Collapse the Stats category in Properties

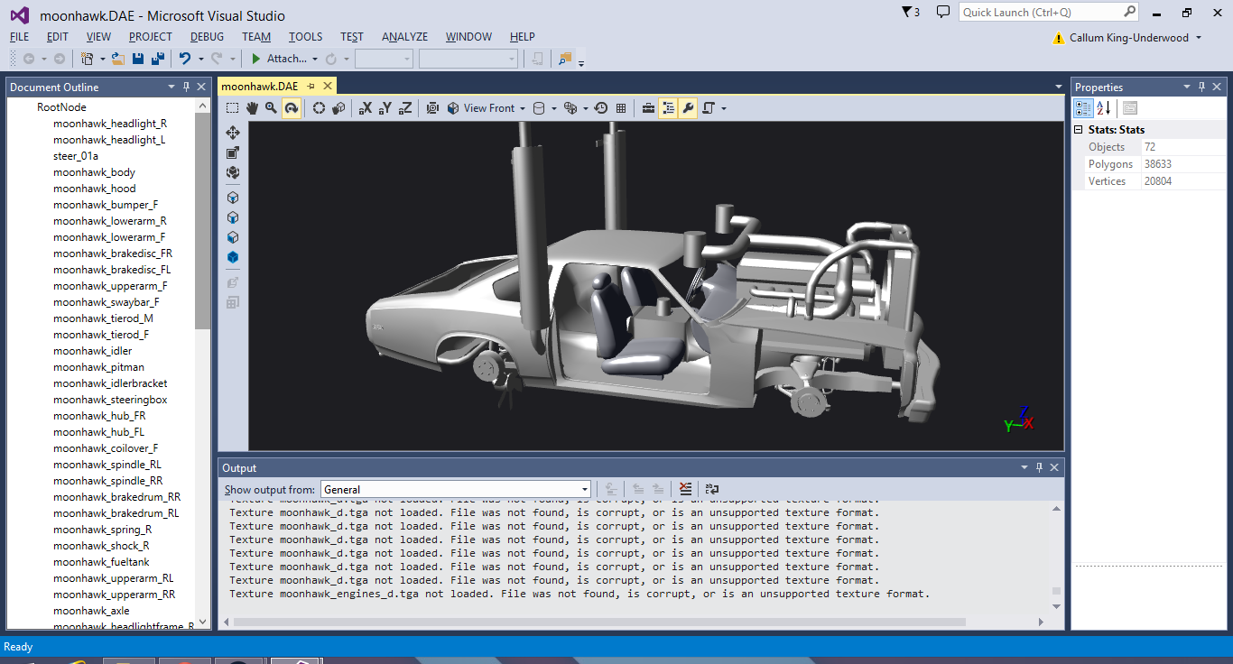pos(1080,130)
